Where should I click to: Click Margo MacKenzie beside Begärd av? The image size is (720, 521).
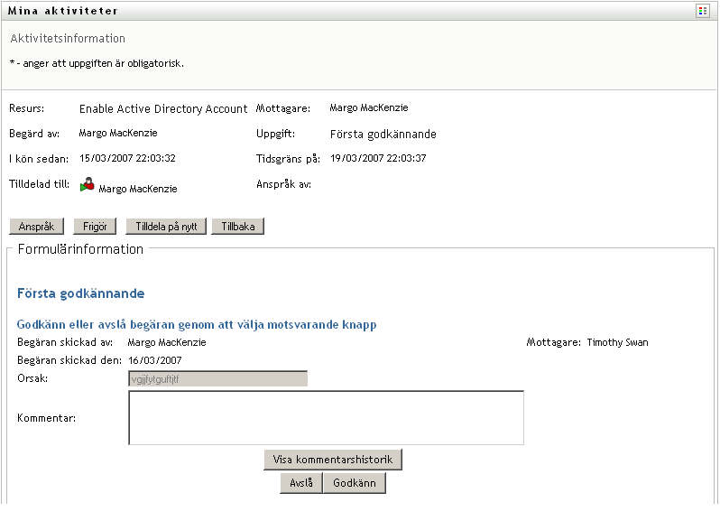pyautogui.click(x=118, y=133)
